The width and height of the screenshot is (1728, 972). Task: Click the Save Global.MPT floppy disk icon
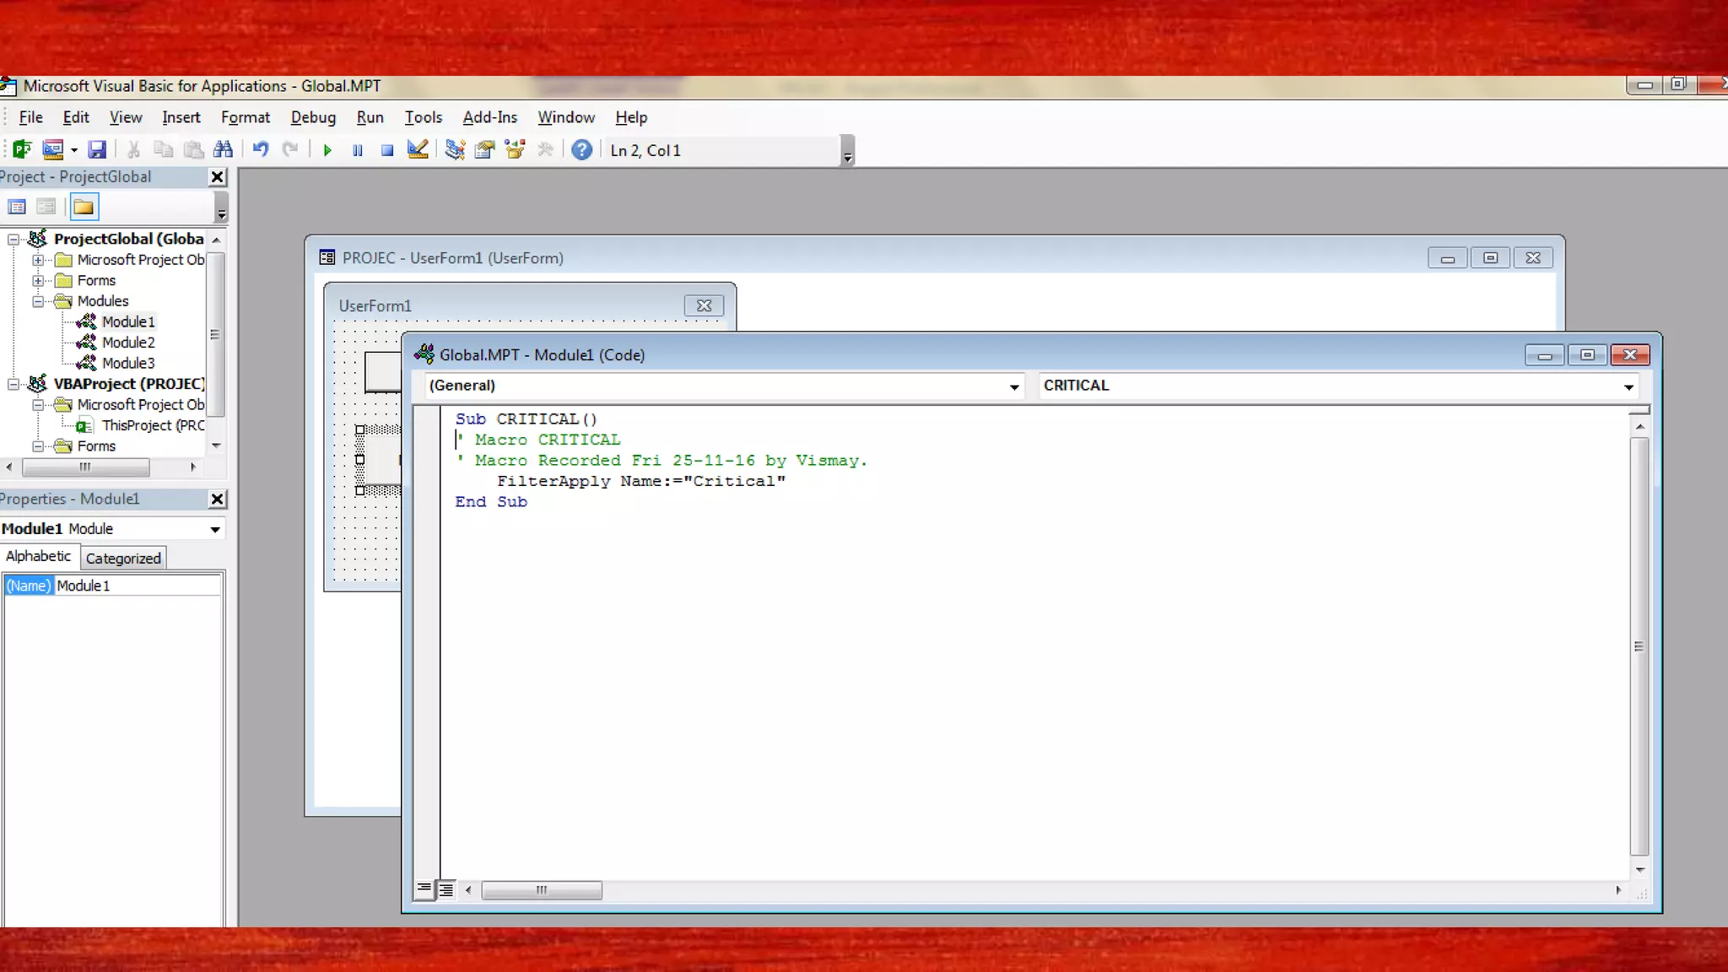coord(97,150)
